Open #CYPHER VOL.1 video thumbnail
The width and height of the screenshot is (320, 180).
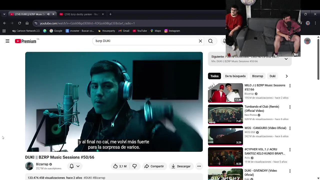[225, 157]
